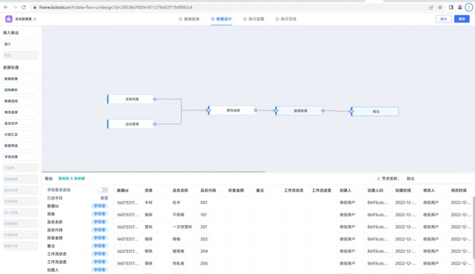Click the browser address bar URL
475x274 pixels.
115,7
